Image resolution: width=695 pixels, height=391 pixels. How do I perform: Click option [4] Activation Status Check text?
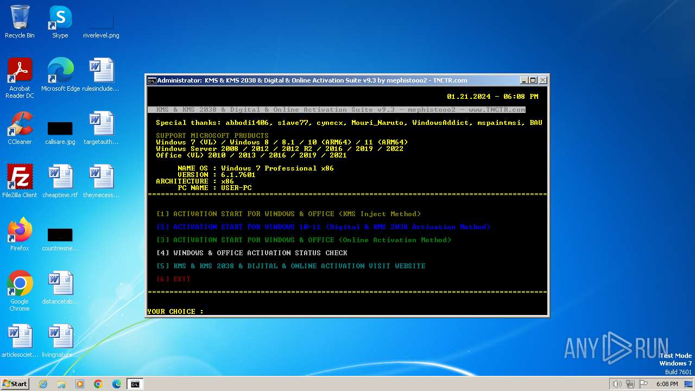pos(251,253)
